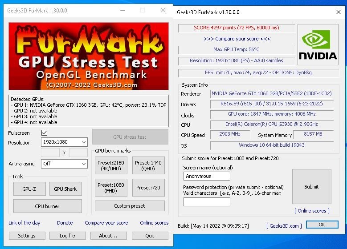Viewport: 347px width, 249px height.
Task: Close the FurMark v1.30.0.0 results dialog
Action: coord(339,12)
